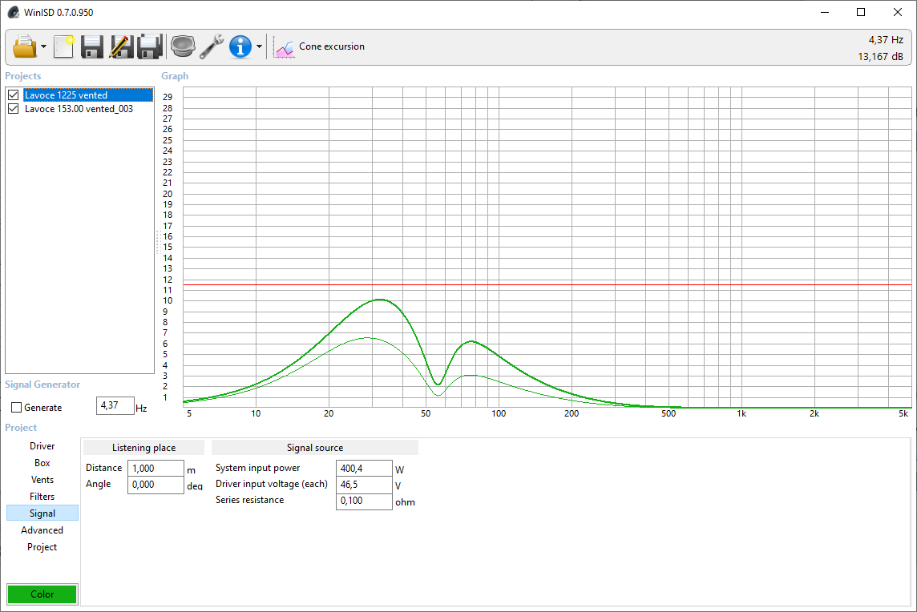This screenshot has height=612, width=917.
Task: Click the 4,37 Hz cursor frequency readout
Action: pyautogui.click(x=886, y=40)
